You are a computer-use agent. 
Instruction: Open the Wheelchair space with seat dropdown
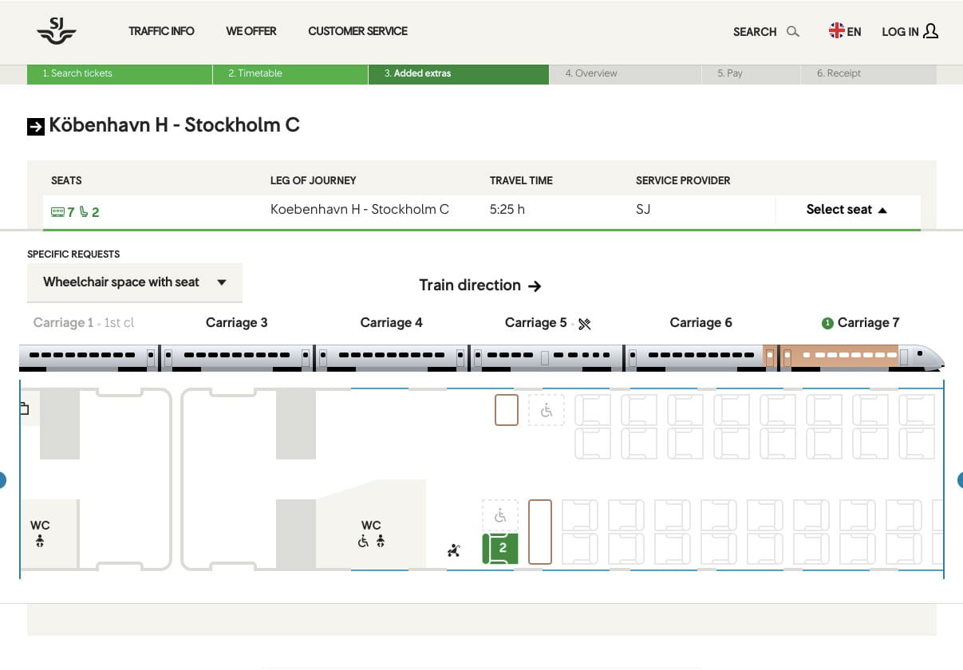134,282
